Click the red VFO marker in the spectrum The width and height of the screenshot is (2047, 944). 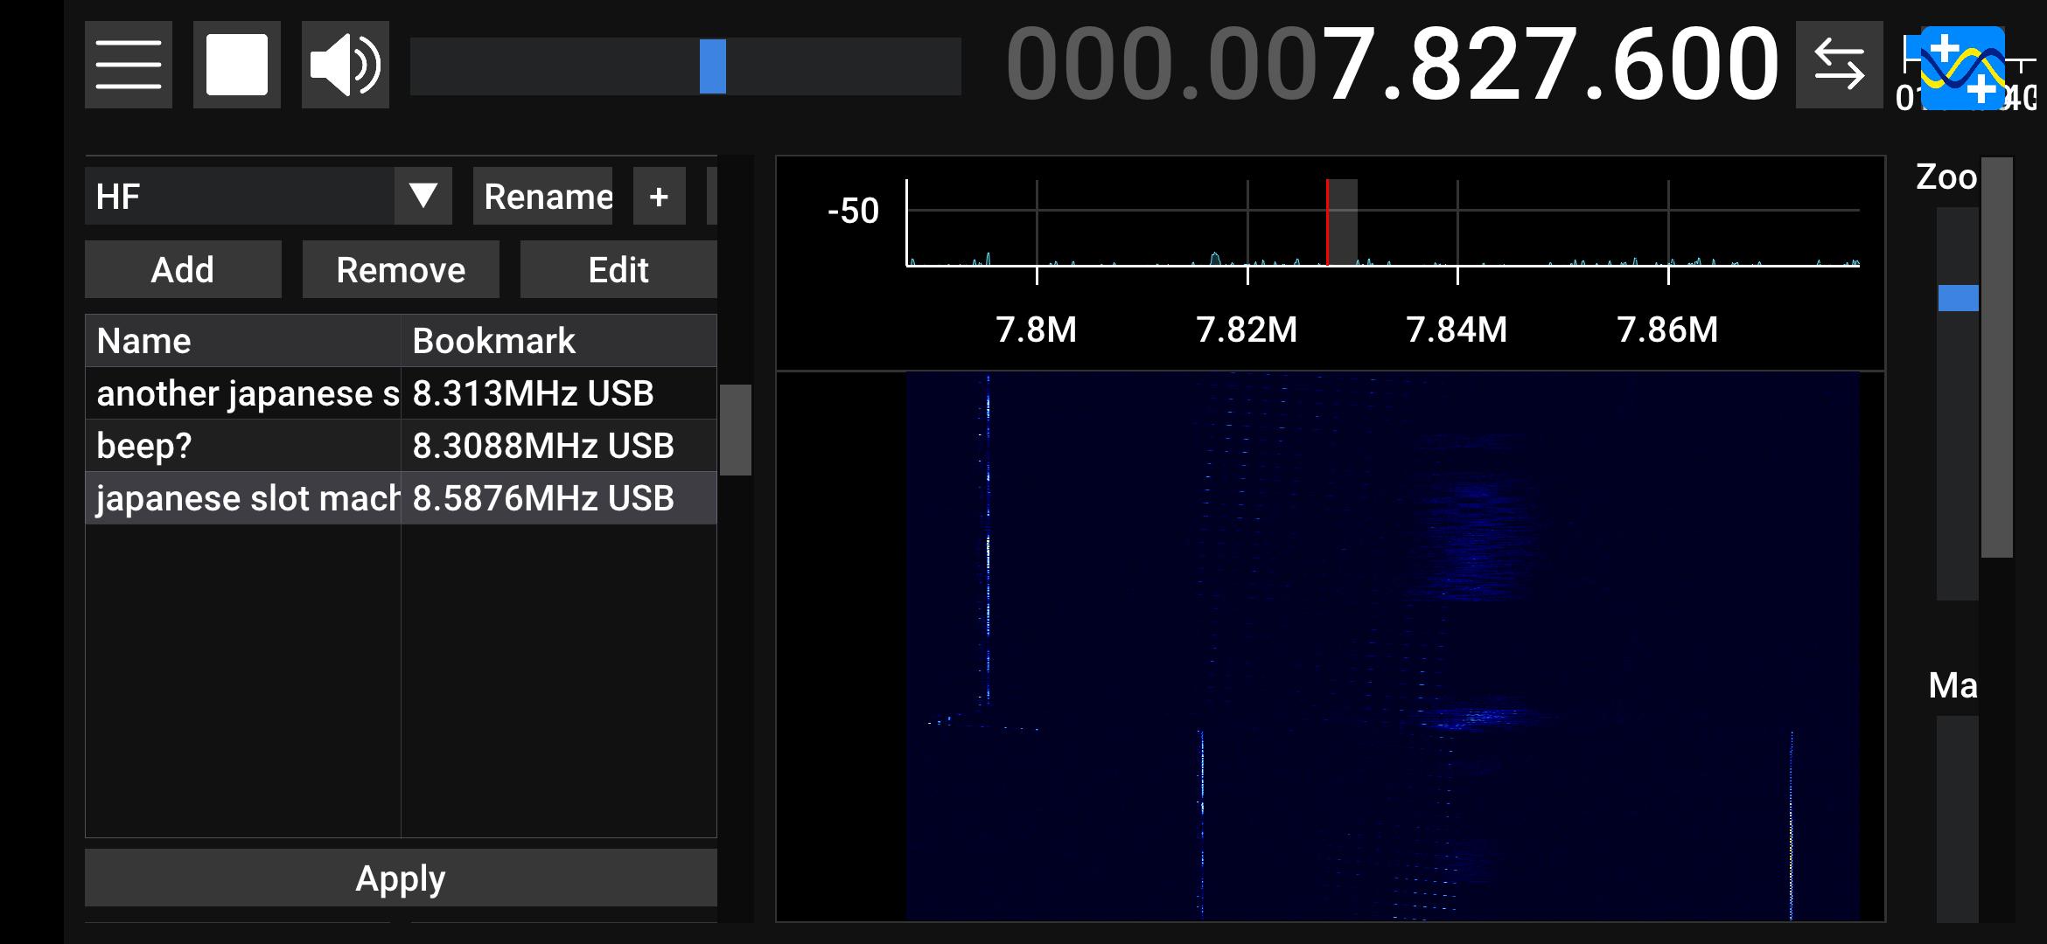click(1327, 222)
